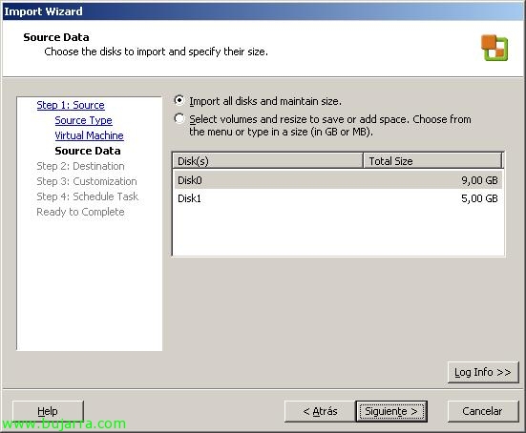Open the Step 1: Source link
Image resolution: width=526 pixels, height=433 pixels.
click(x=71, y=105)
